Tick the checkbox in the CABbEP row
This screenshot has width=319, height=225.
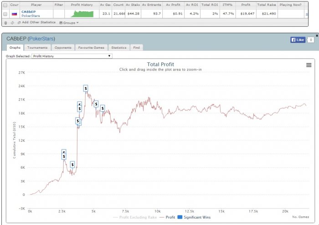tap(5, 14)
